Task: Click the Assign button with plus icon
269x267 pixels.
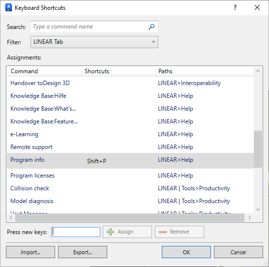Action: coord(127,232)
